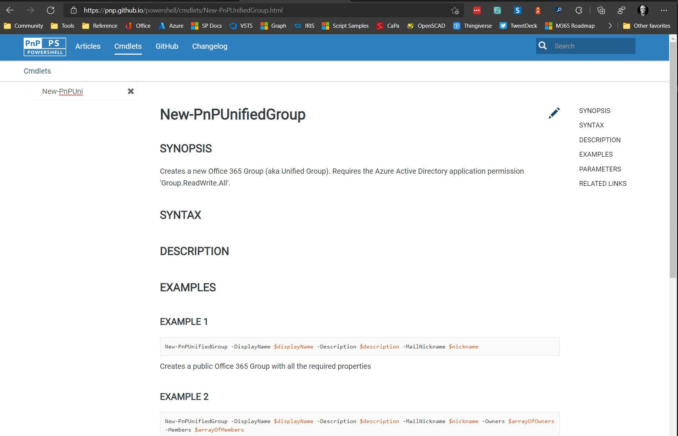Click the search magnifier in the blue navbar
This screenshot has width=678, height=436.
click(x=542, y=46)
